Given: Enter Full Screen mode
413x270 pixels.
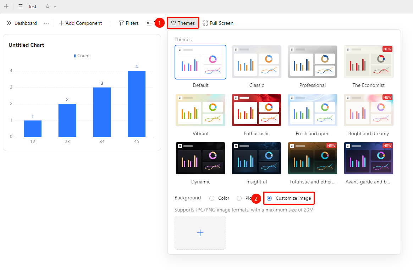Looking at the screenshot, I should (x=218, y=23).
